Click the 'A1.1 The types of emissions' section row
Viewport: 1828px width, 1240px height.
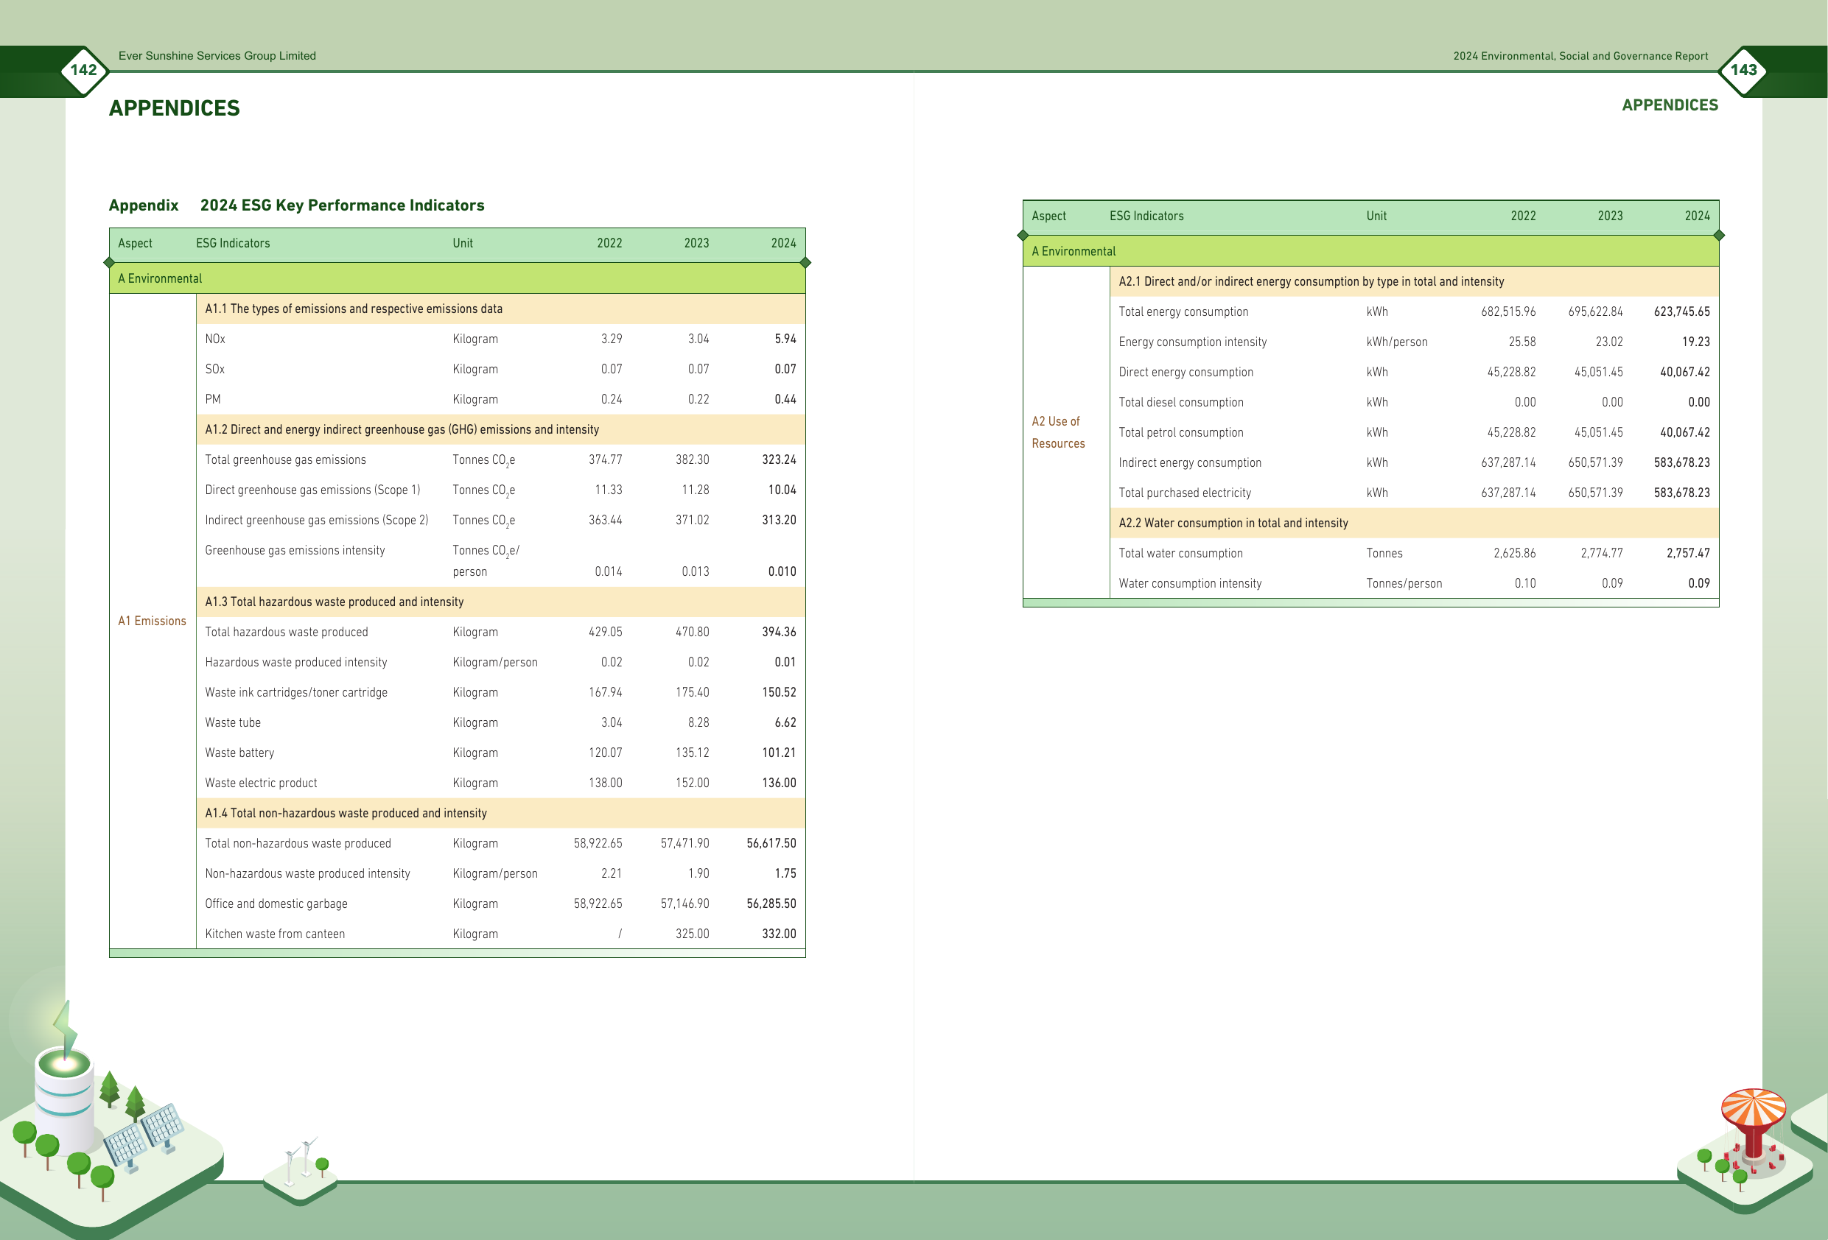click(x=500, y=309)
